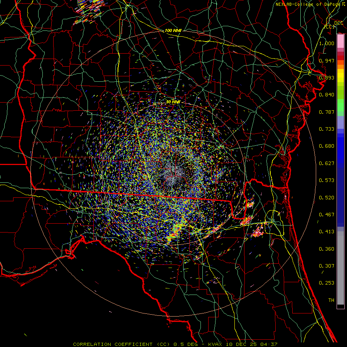This screenshot has width=347, height=347.
Task: Click the 0.413 legend value
Action: tap(327, 232)
